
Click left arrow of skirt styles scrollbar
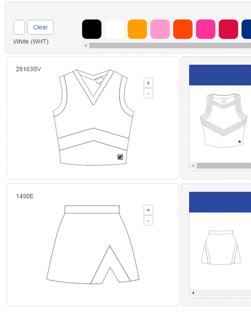tap(193, 293)
